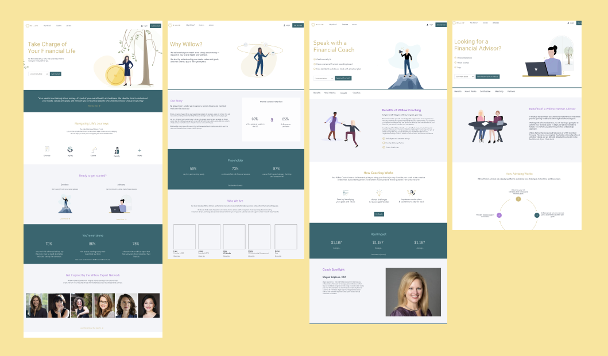Select How it Works tab on Coach page
This screenshot has height=356, width=608.
pyautogui.click(x=330, y=93)
